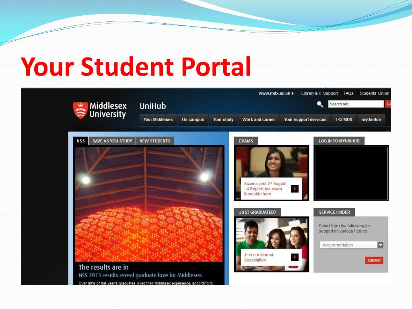The image size is (412, 309).
Task: Click the exam timetable access link text
Action: [265, 189]
